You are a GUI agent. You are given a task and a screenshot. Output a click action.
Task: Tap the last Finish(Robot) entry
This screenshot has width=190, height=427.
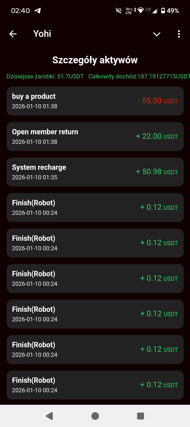click(x=95, y=385)
